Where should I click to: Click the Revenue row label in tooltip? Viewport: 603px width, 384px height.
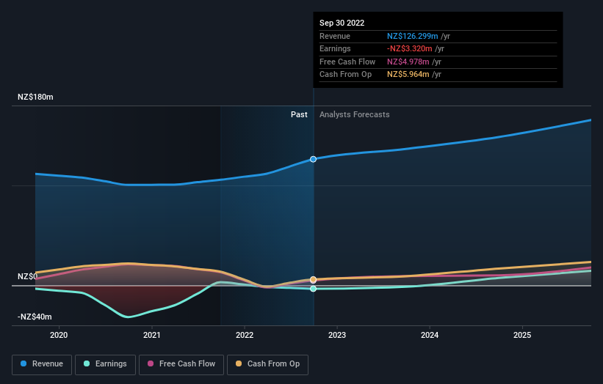tap(335, 36)
